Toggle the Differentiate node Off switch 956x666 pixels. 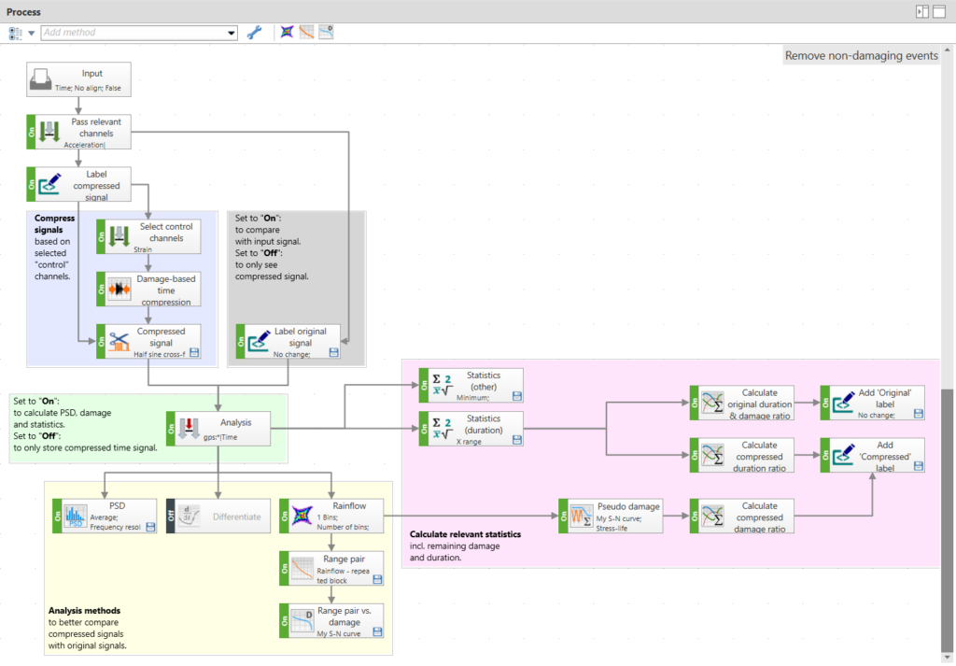tap(171, 517)
